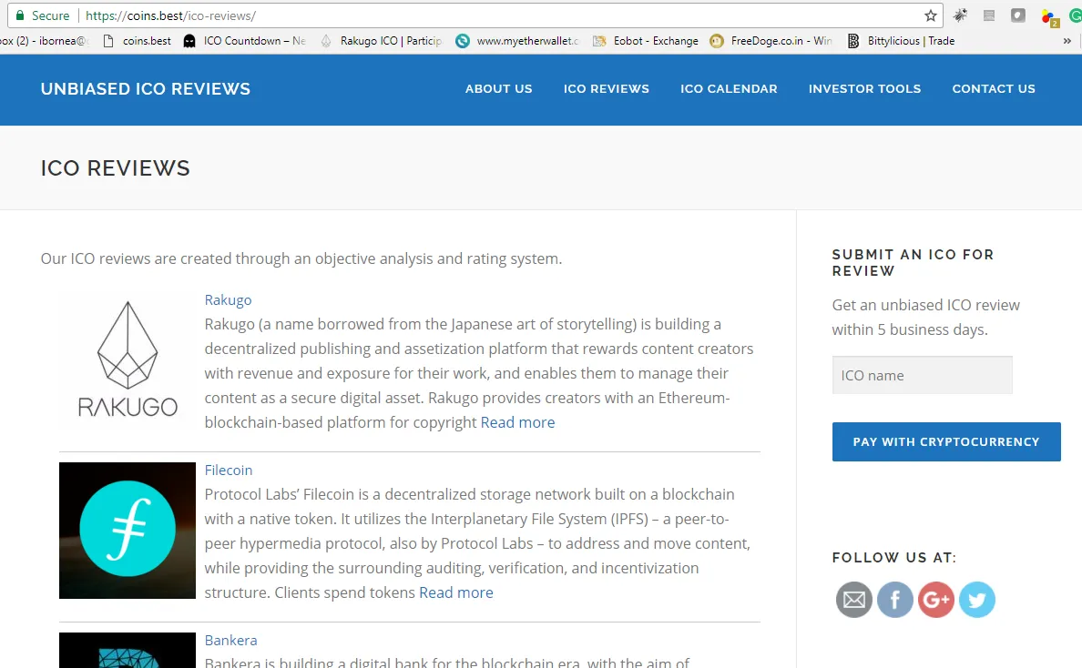Open the Filecoin review title link
1082x668 pixels.
tap(229, 471)
